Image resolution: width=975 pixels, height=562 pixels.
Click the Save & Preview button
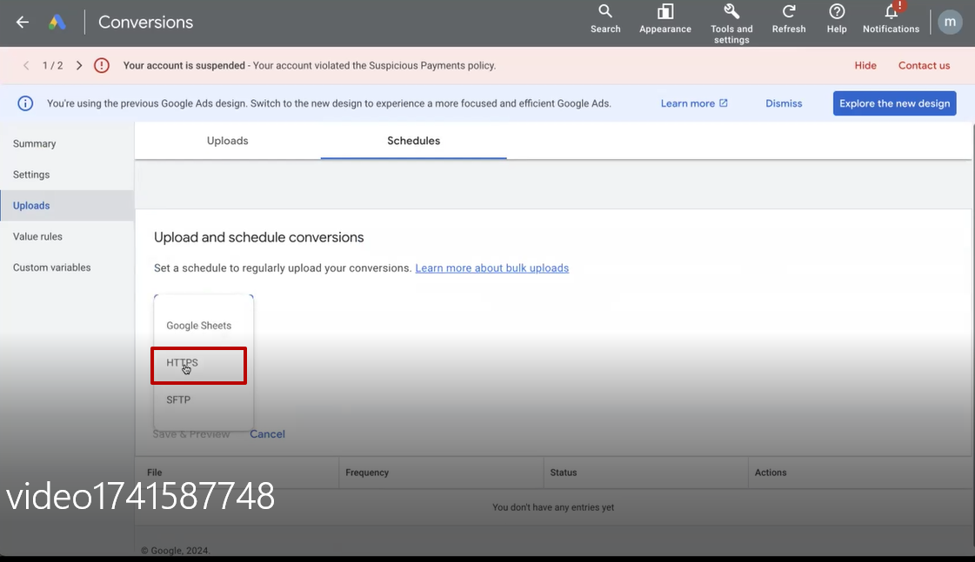(190, 434)
